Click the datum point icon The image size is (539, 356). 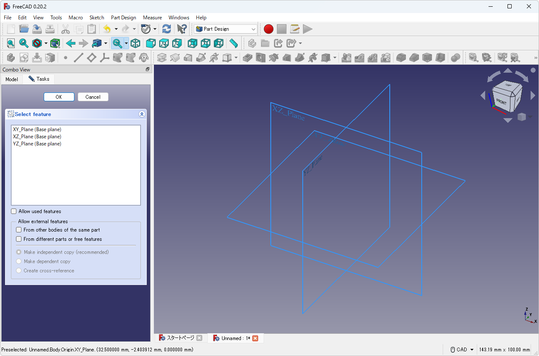tap(65, 58)
